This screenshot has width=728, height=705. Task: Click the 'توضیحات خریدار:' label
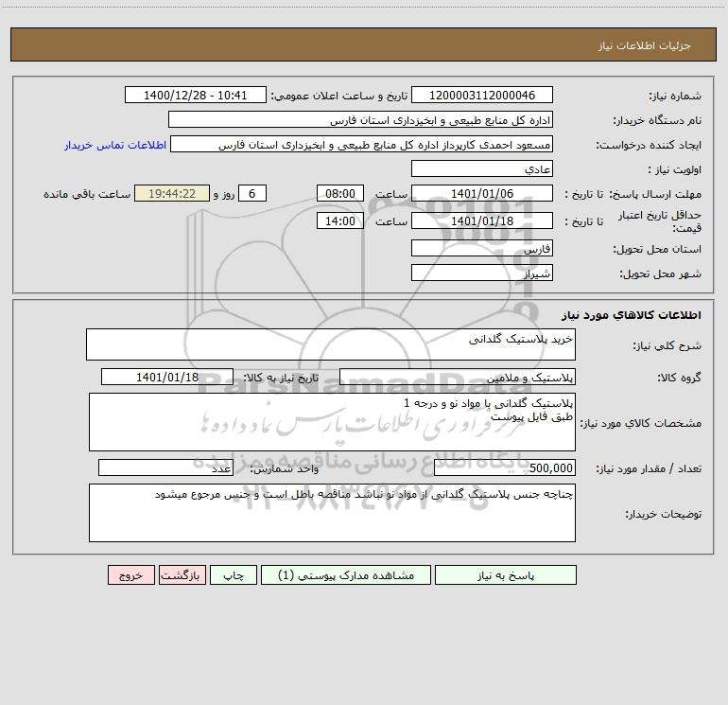pyautogui.click(x=664, y=514)
